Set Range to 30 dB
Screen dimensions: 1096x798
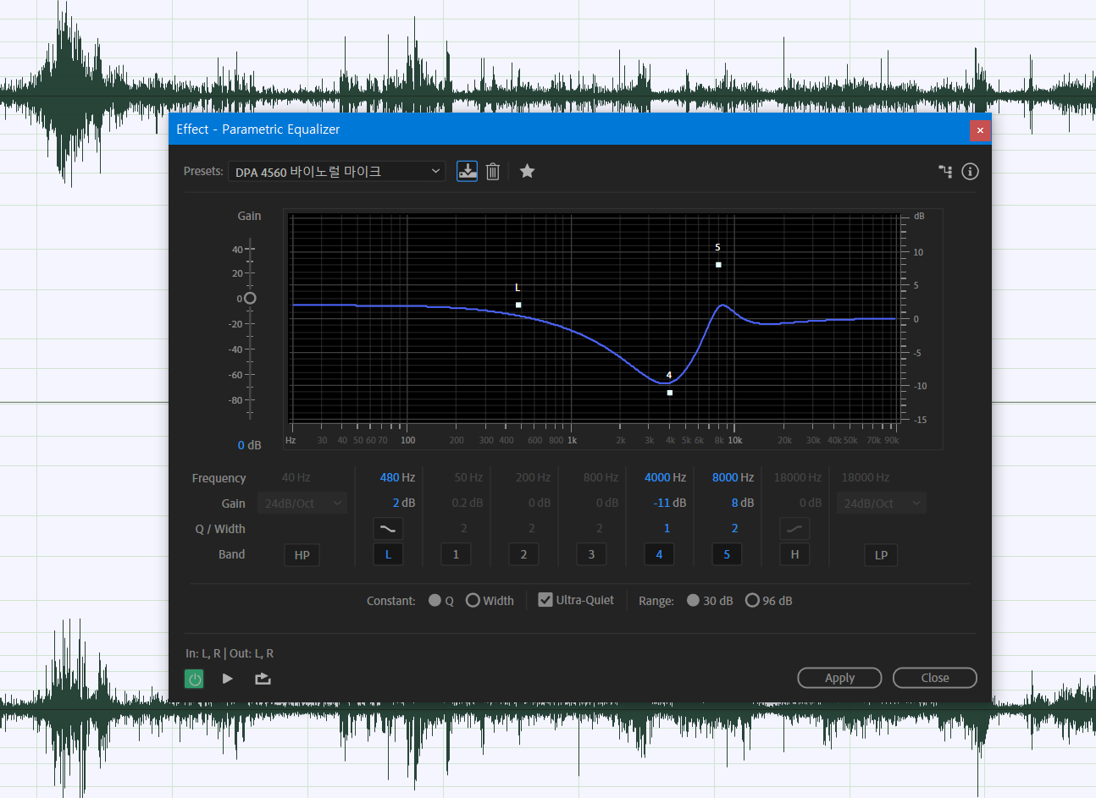[x=693, y=600]
